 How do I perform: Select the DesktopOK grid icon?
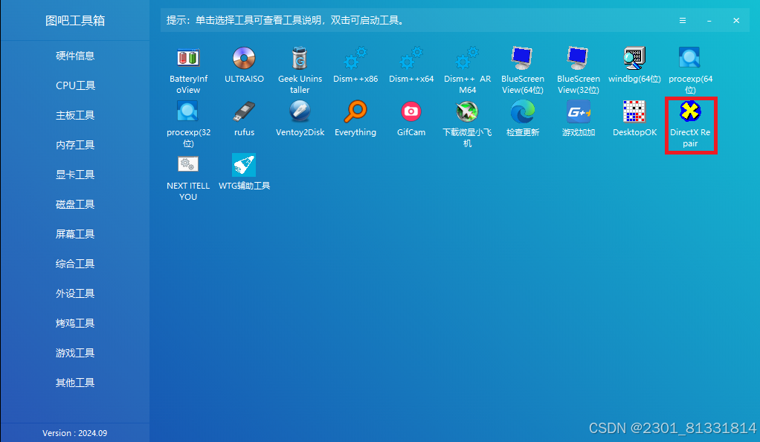pyautogui.click(x=634, y=112)
